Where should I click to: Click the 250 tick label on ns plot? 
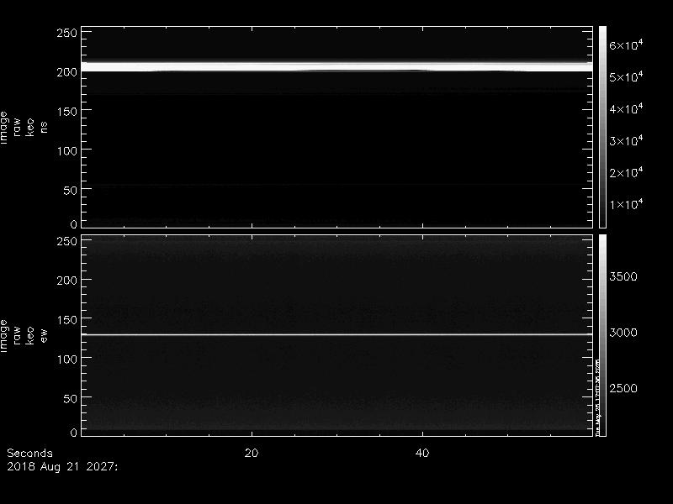pyautogui.click(x=66, y=33)
